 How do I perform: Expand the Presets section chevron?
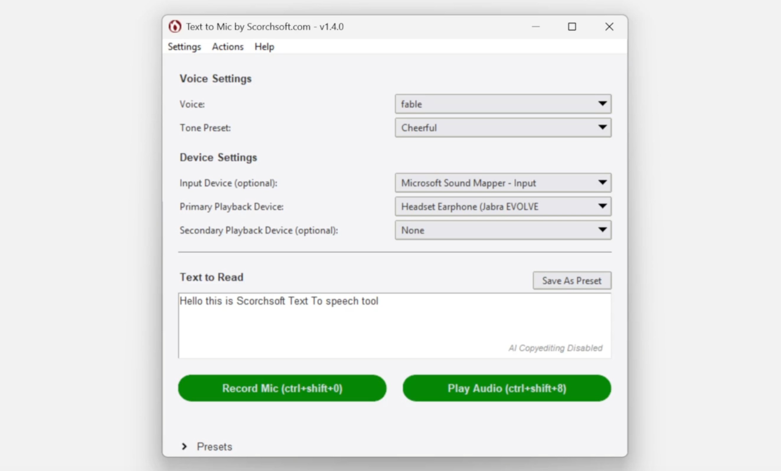(184, 447)
